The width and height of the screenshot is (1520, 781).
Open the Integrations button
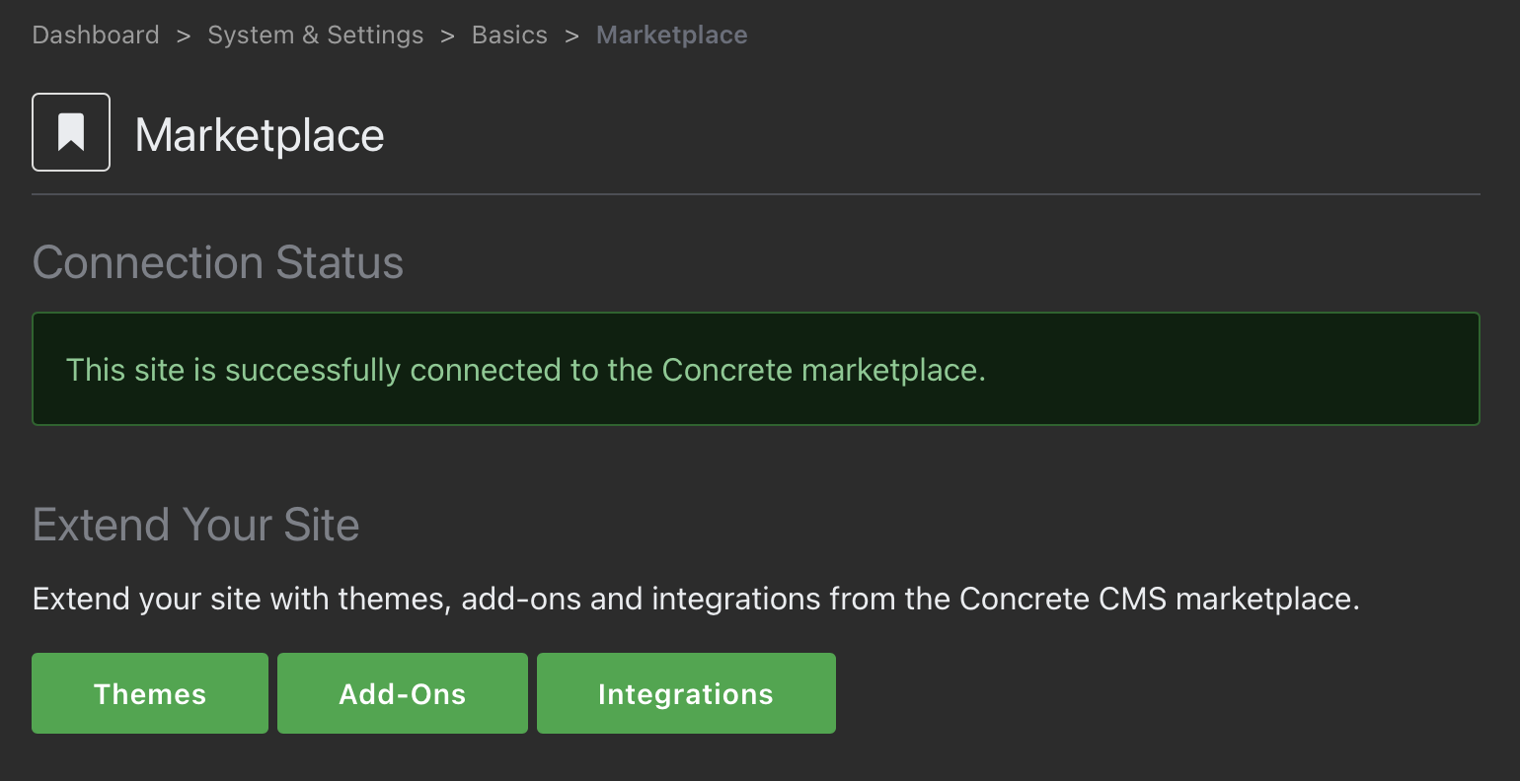[686, 693]
